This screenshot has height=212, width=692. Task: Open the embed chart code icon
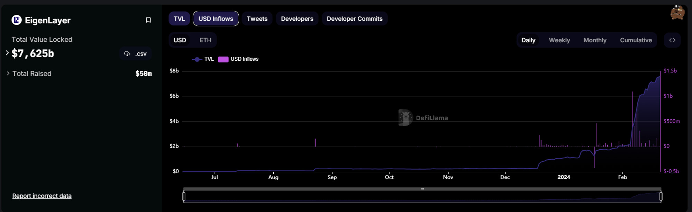tap(672, 40)
